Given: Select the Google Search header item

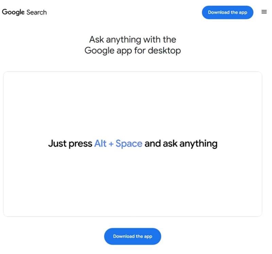Looking at the screenshot, I should pyautogui.click(x=24, y=12).
